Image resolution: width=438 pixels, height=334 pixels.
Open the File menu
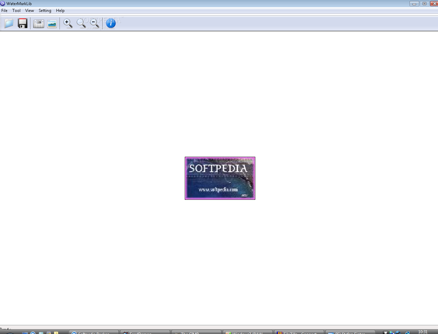point(4,11)
